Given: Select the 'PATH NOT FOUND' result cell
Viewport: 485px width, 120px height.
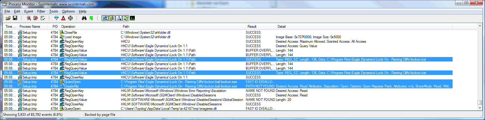Looking at the screenshot, I should coord(260,86).
